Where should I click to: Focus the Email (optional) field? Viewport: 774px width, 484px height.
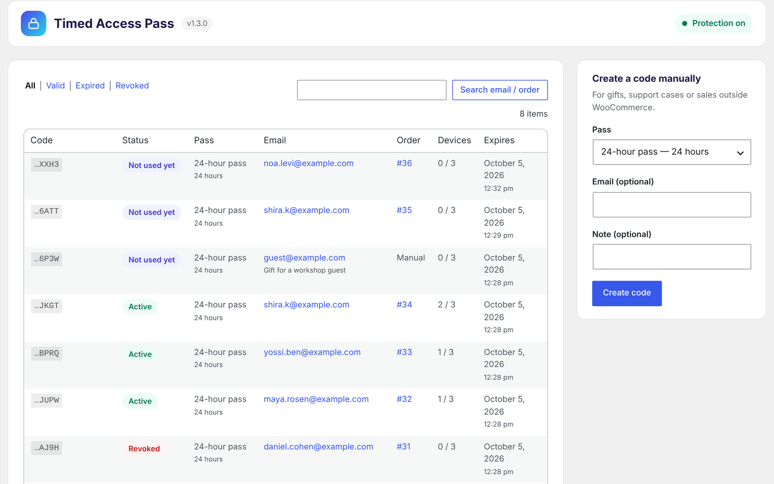(671, 205)
